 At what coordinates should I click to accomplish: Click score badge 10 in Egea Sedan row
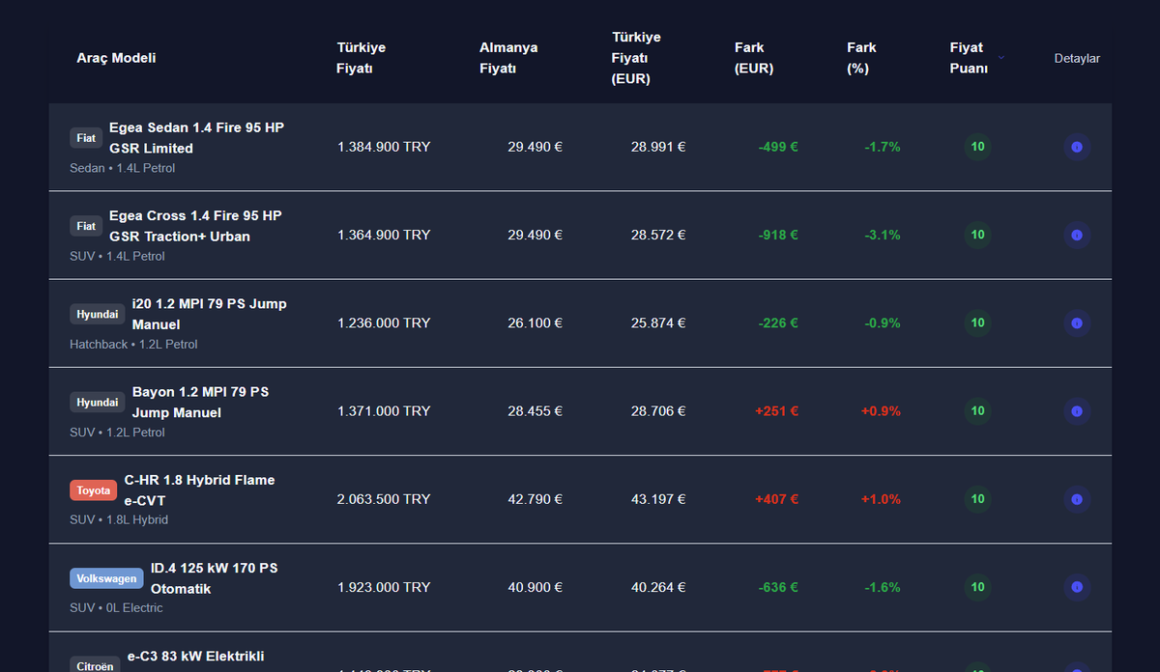978,147
